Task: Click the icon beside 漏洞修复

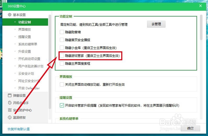Action: 10,117
